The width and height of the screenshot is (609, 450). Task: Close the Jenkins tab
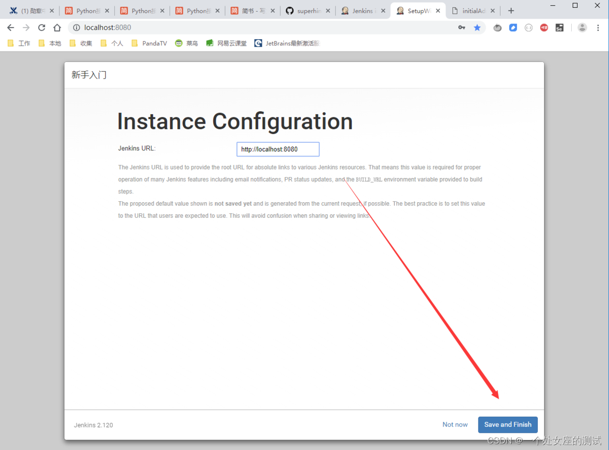click(383, 11)
